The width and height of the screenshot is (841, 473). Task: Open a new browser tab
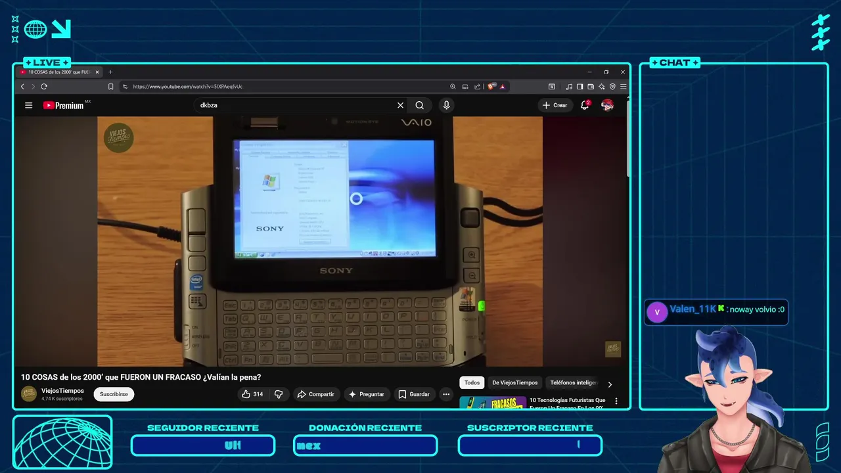pyautogui.click(x=110, y=72)
